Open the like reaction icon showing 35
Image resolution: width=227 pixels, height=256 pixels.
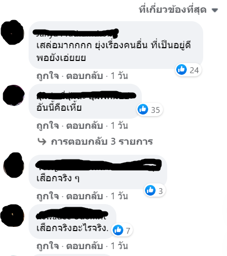pyautogui.click(x=143, y=109)
